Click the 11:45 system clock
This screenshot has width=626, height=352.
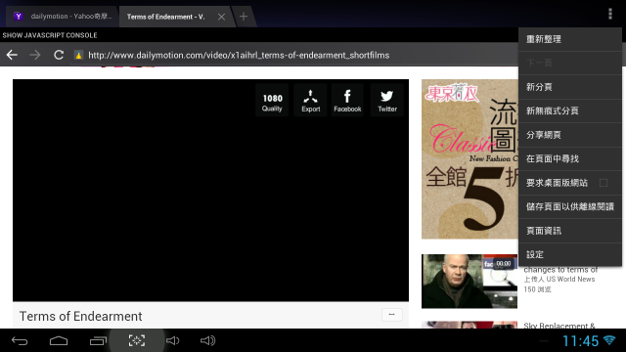[580, 341]
